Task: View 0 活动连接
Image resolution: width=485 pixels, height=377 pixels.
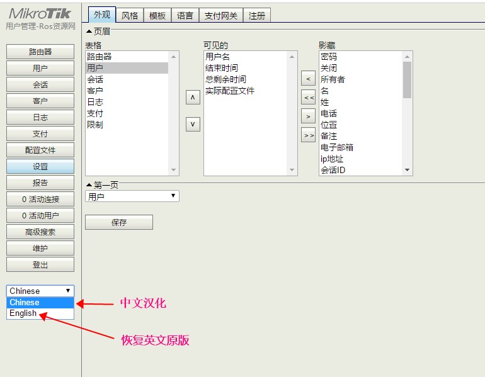Action: tap(40, 199)
